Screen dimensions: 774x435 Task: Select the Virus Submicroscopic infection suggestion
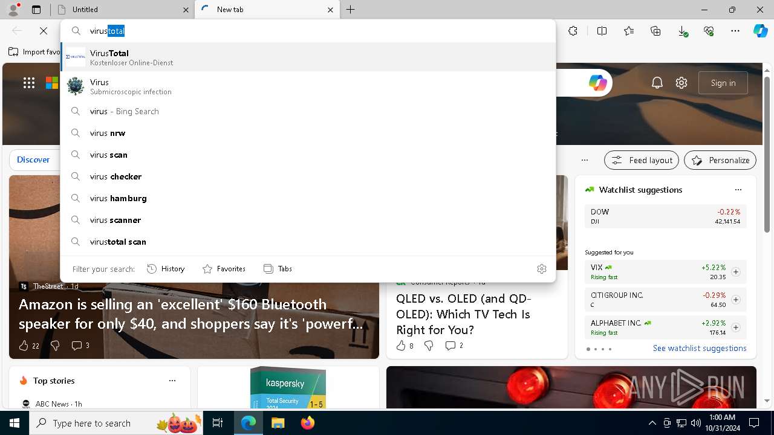(308, 86)
